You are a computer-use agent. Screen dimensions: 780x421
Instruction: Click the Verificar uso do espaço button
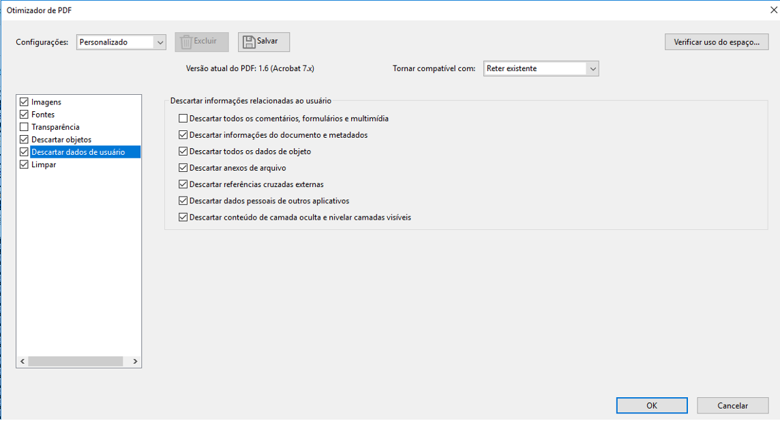[x=716, y=42]
